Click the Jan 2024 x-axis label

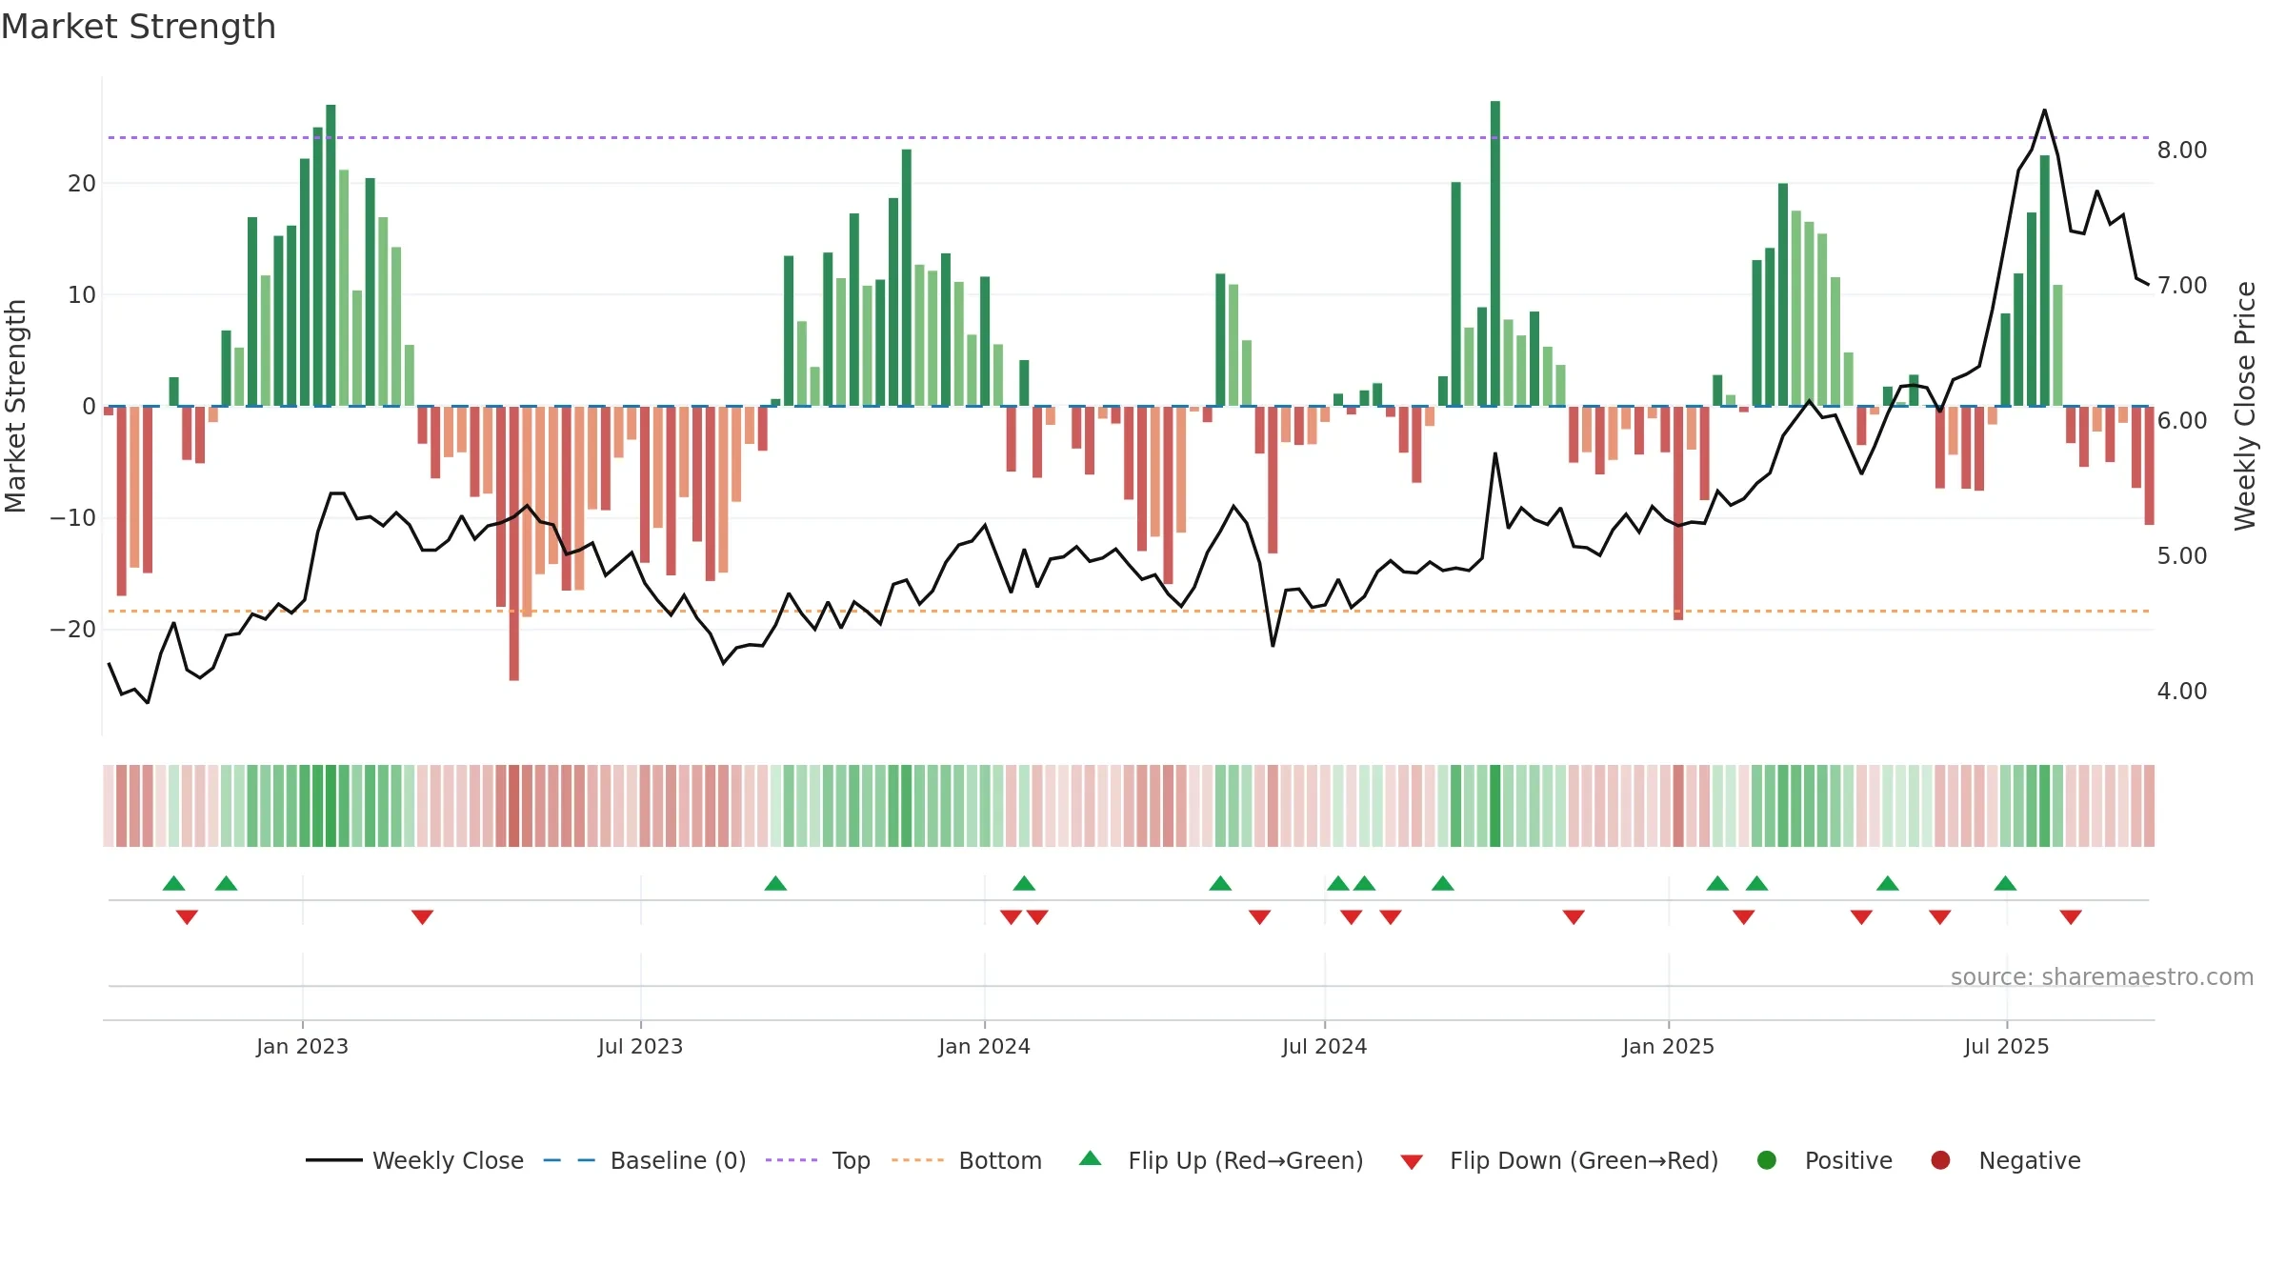(984, 1046)
